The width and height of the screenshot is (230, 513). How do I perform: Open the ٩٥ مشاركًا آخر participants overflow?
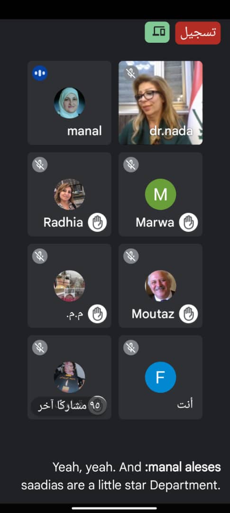pos(69,406)
